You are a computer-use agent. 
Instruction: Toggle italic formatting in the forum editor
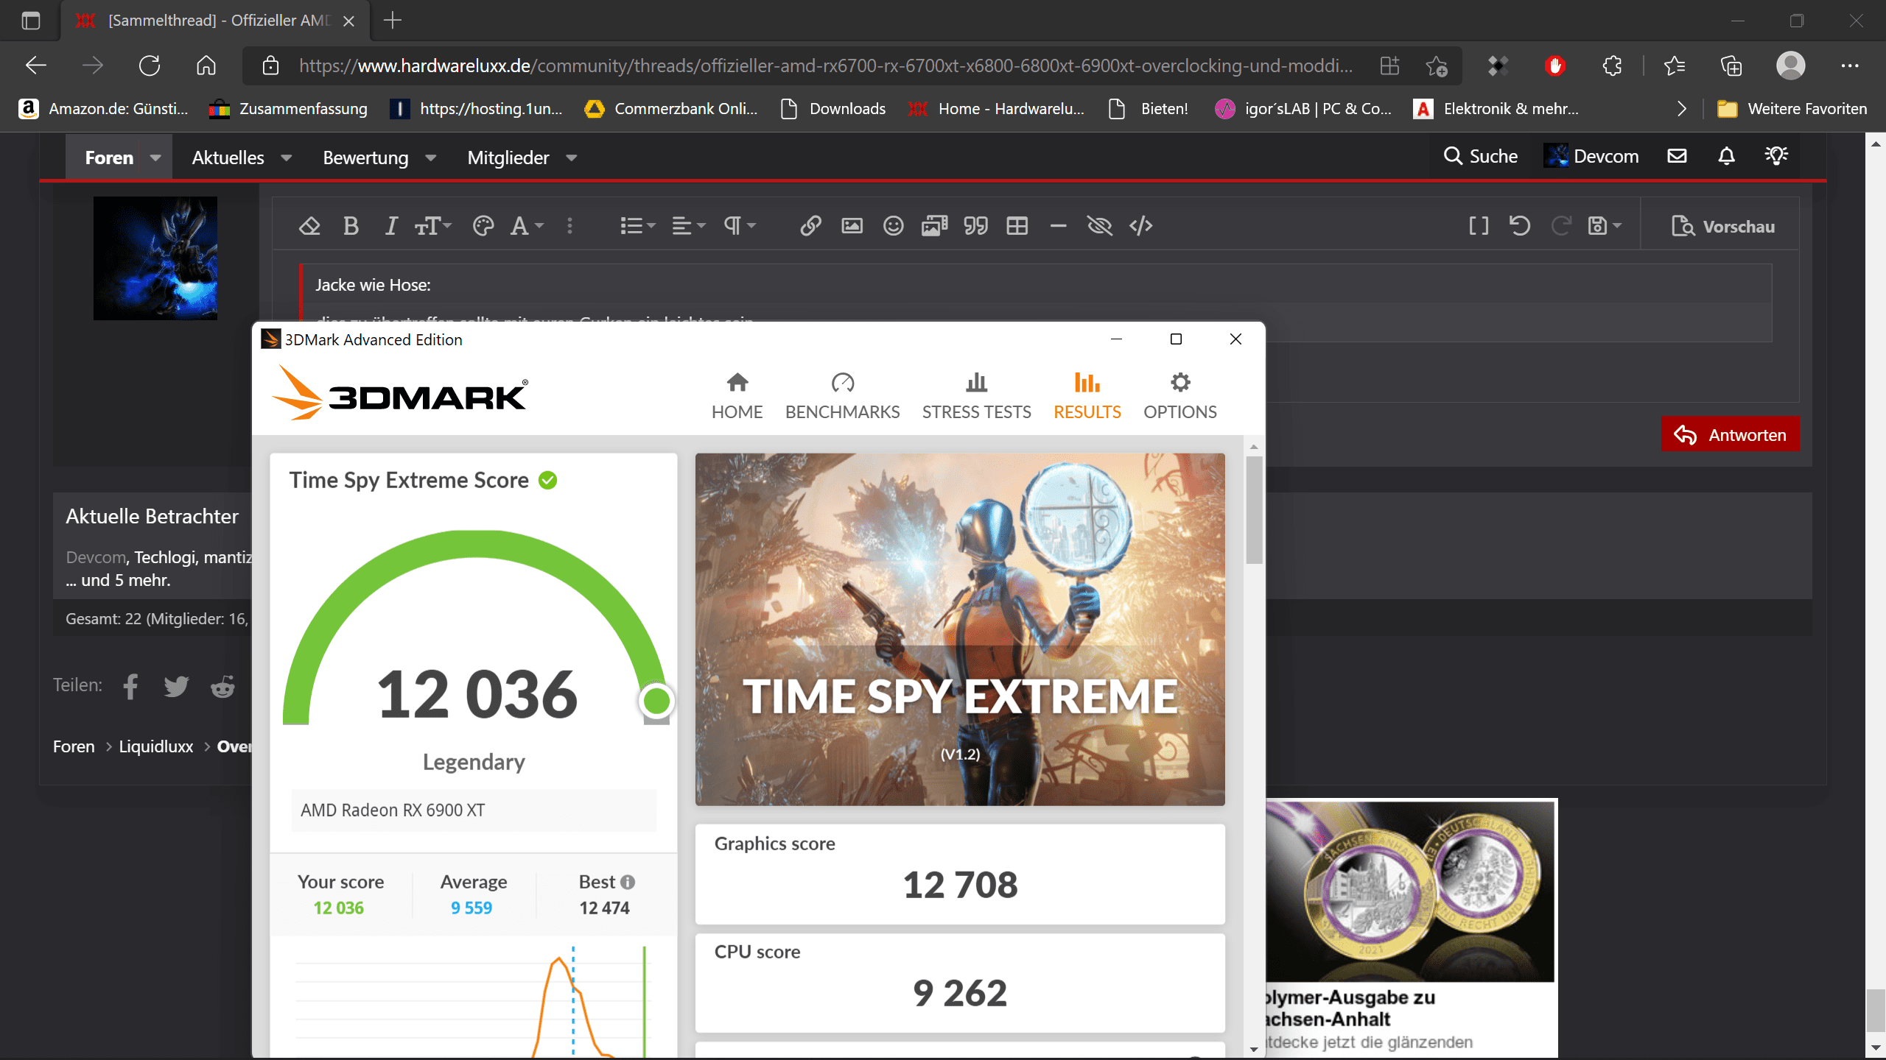coord(391,226)
